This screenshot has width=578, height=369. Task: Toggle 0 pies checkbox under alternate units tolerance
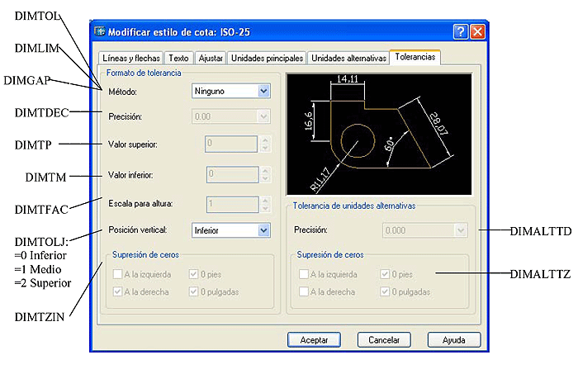click(x=385, y=274)
